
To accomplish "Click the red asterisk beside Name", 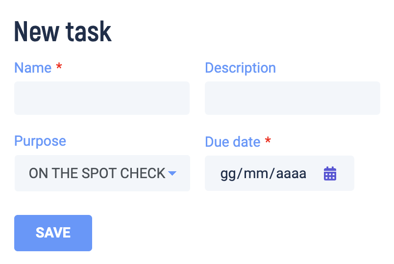I will tap(59, 66).
